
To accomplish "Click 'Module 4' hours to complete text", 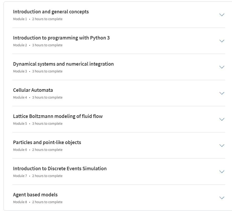I will coord(47,98).
